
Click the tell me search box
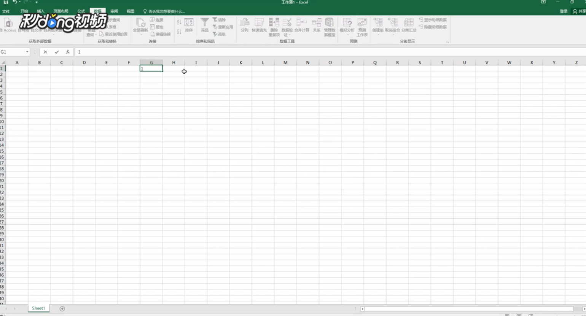[164, 11]
